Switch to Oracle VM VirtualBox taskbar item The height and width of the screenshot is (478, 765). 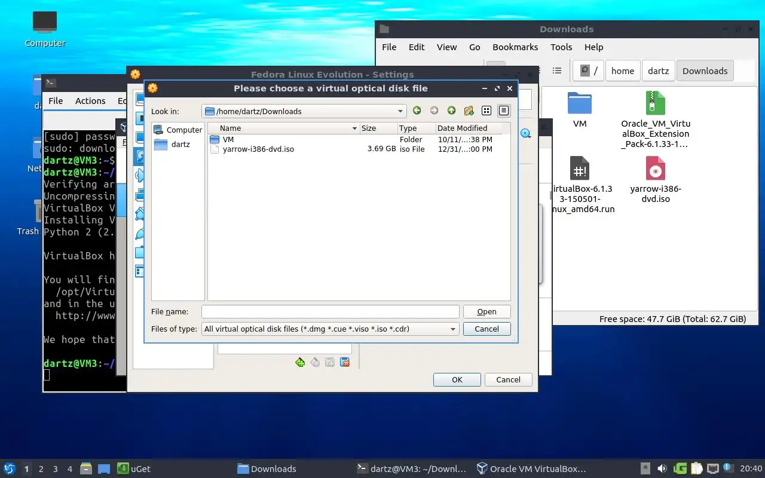532,468
